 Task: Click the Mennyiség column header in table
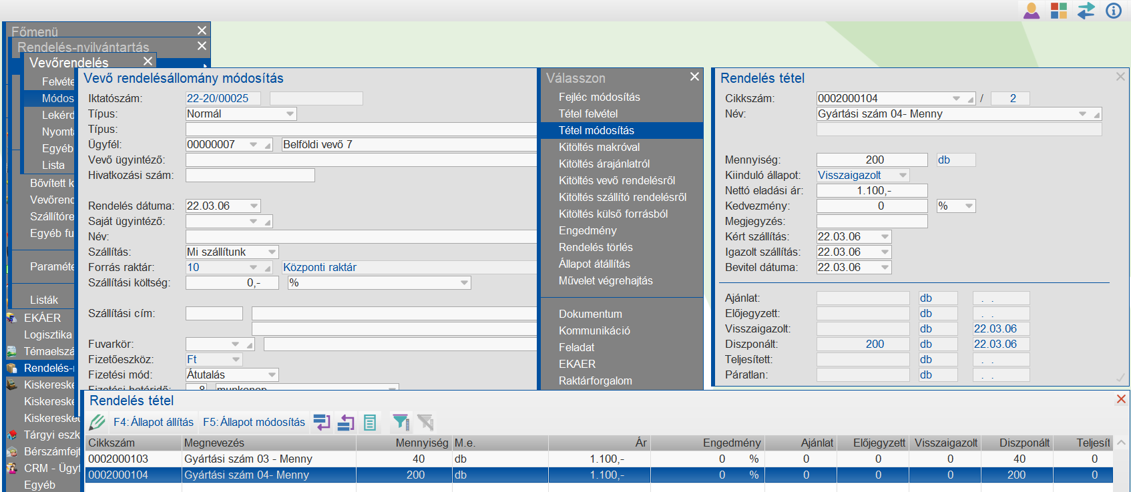pyautogui.click(x=404, y=443)
